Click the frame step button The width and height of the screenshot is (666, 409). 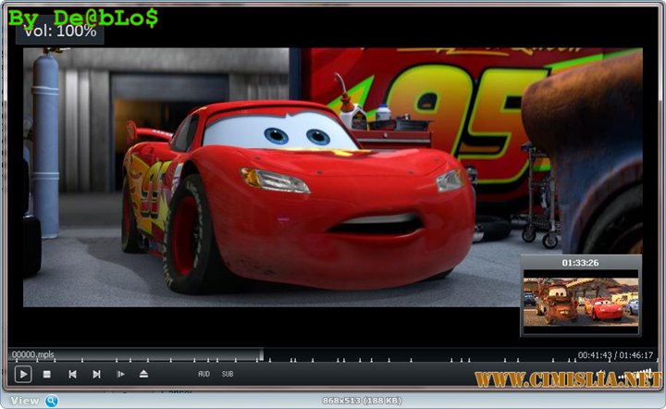click(120, 374)
